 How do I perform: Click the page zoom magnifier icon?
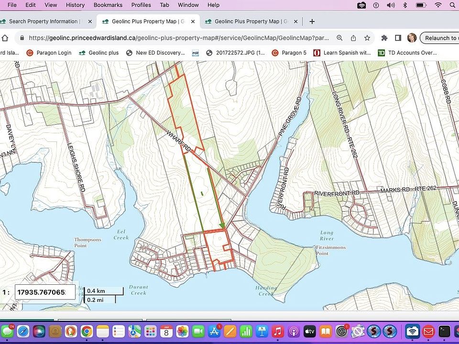[339, 38]
